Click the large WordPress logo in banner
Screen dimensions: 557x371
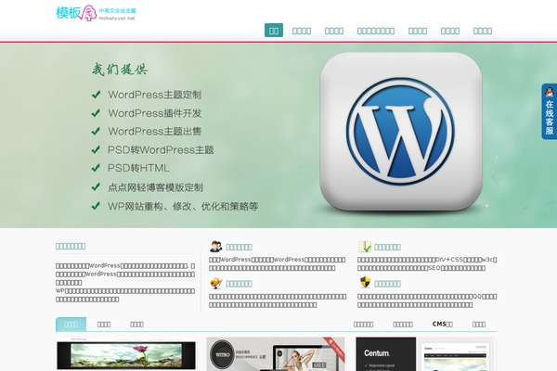pos(401,132)
